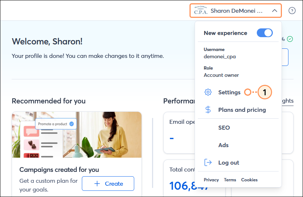Collapse the account menu chevron
Screen dimensions: 303x197
click(x=274, y=11)
